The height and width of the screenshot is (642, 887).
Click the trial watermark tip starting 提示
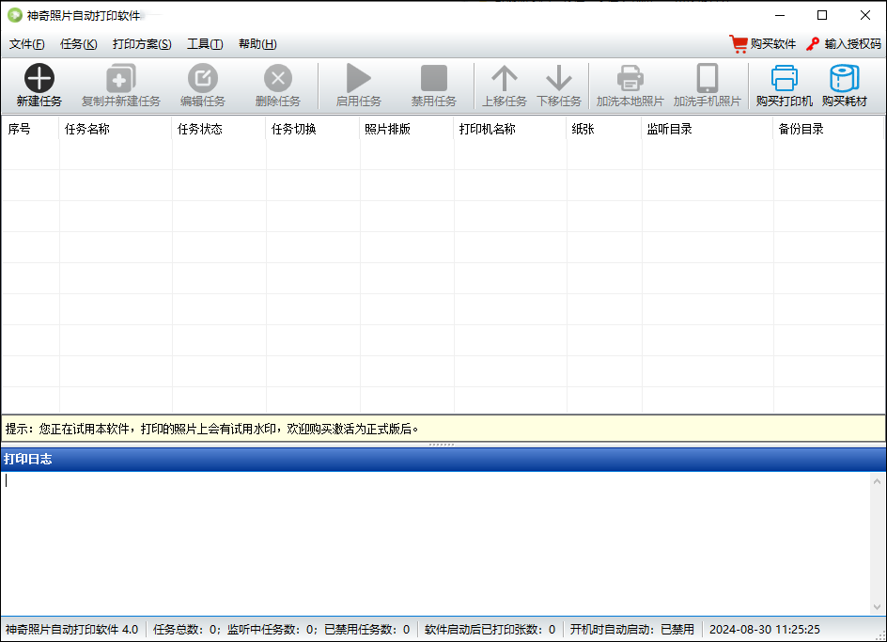pyautogui.click(x=212, y=430)
